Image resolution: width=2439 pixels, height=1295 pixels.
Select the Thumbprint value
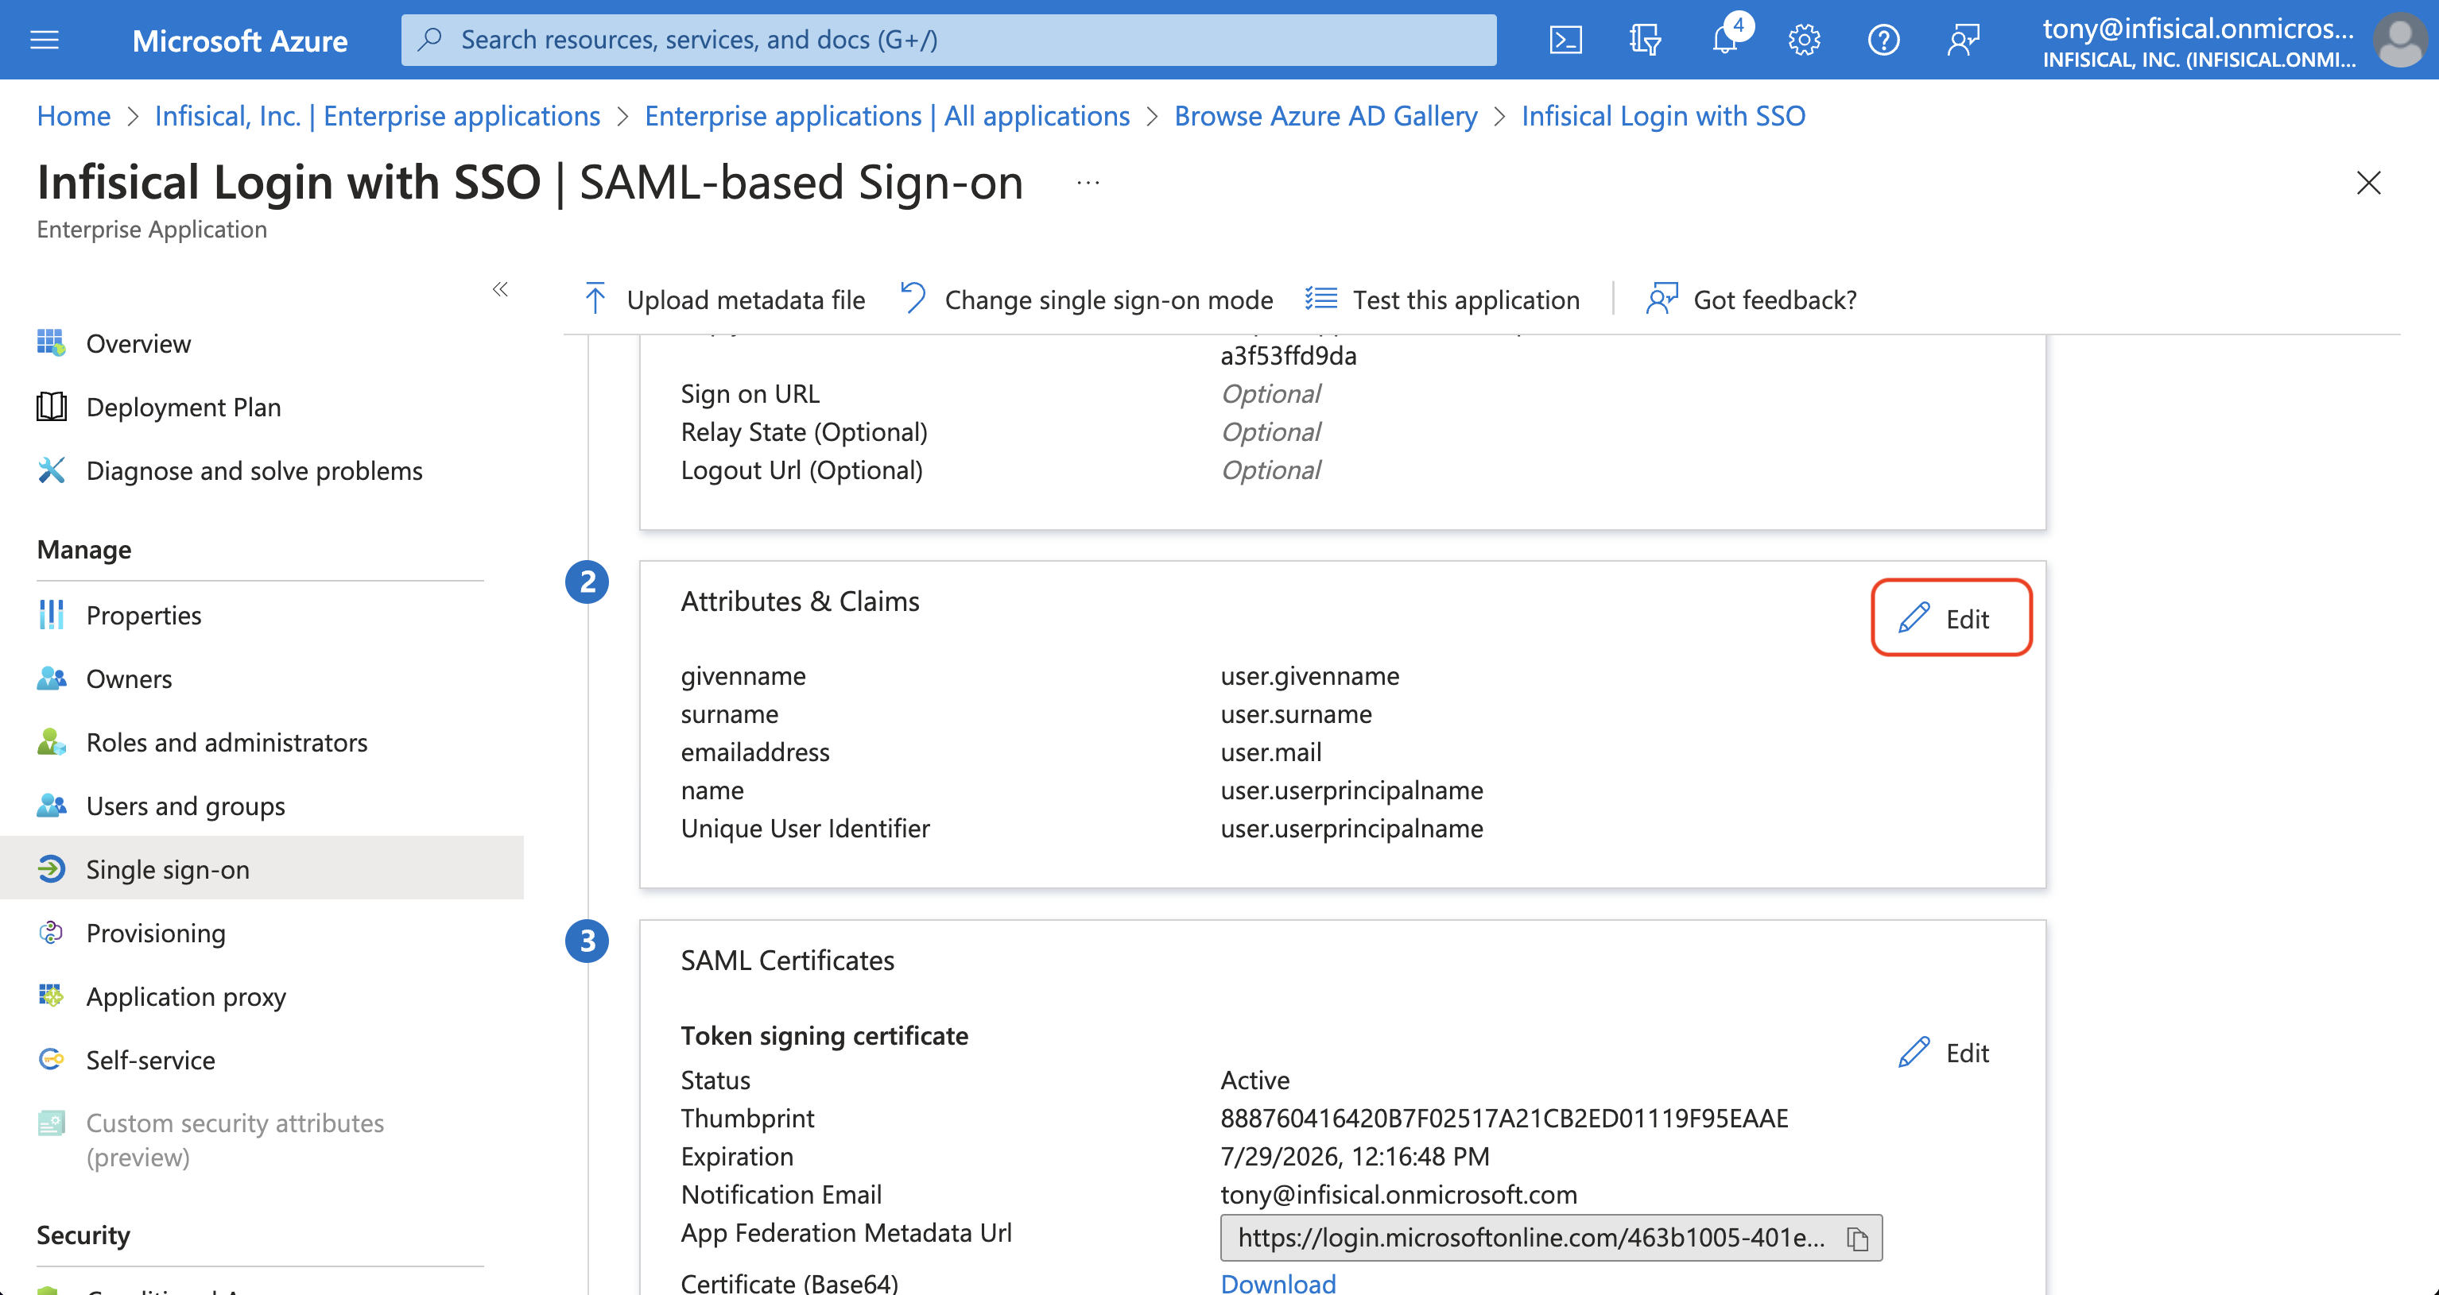[1503, 1118]
